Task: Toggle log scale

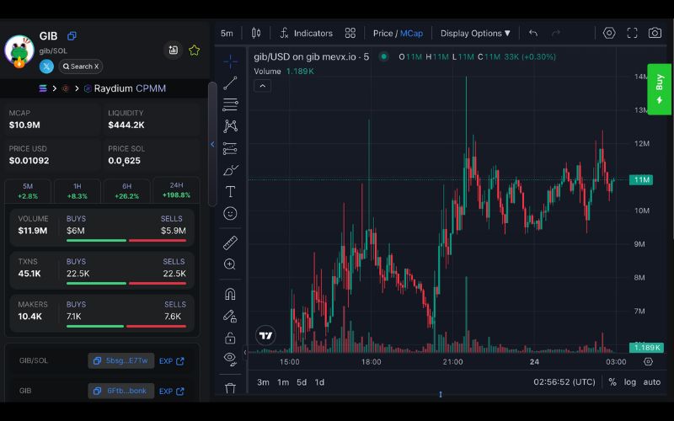Action: [x=630, y=382]
